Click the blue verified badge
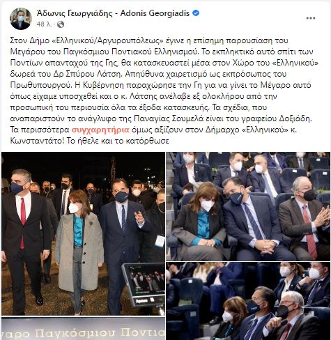331x340 pixels. point(196,13)
